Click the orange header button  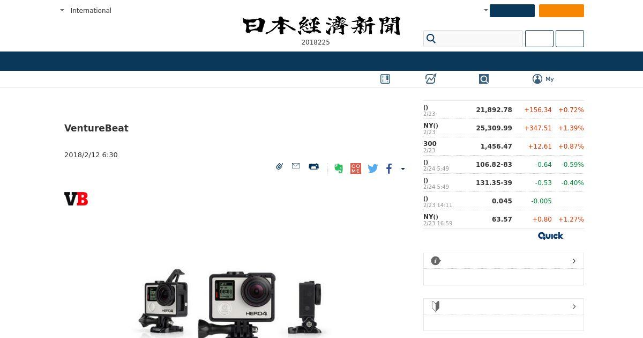click(562, 11)
